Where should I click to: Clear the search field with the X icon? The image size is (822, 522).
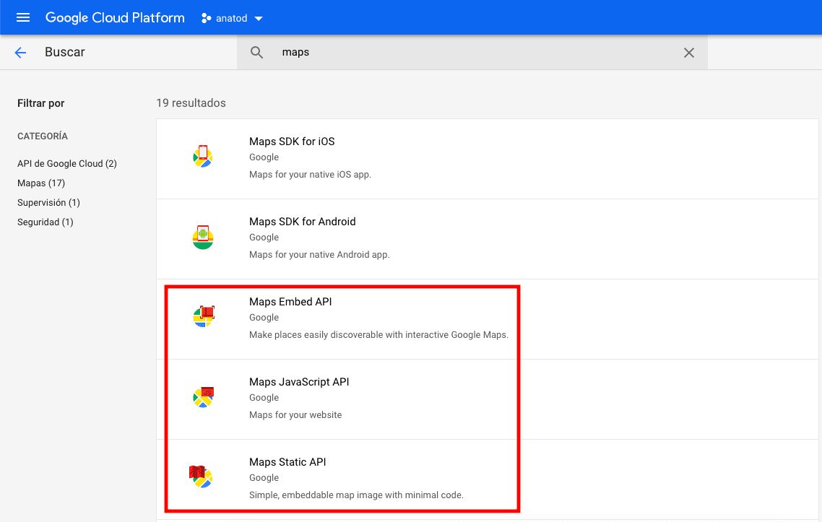[688, 52]
